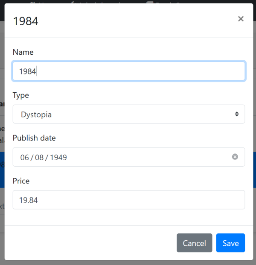Close the 1984 dialog with the X
Screen dimensions: 256x265
click(241, 19)
